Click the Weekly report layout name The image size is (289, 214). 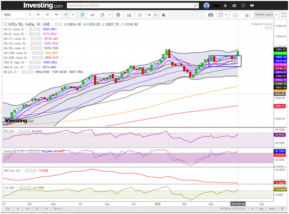click(264, 15)
